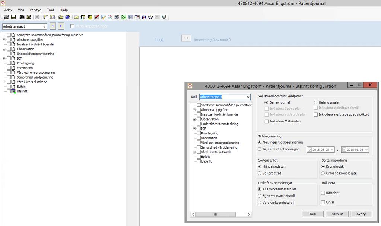The width and height of the screenshot is (381, 226).
Task: Click the notepad with pencil icon
Action: [x=103, y=17]
